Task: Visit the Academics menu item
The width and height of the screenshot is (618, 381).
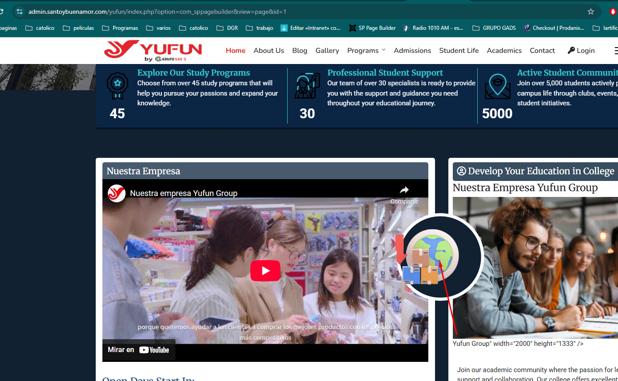Action: (504, 51)
